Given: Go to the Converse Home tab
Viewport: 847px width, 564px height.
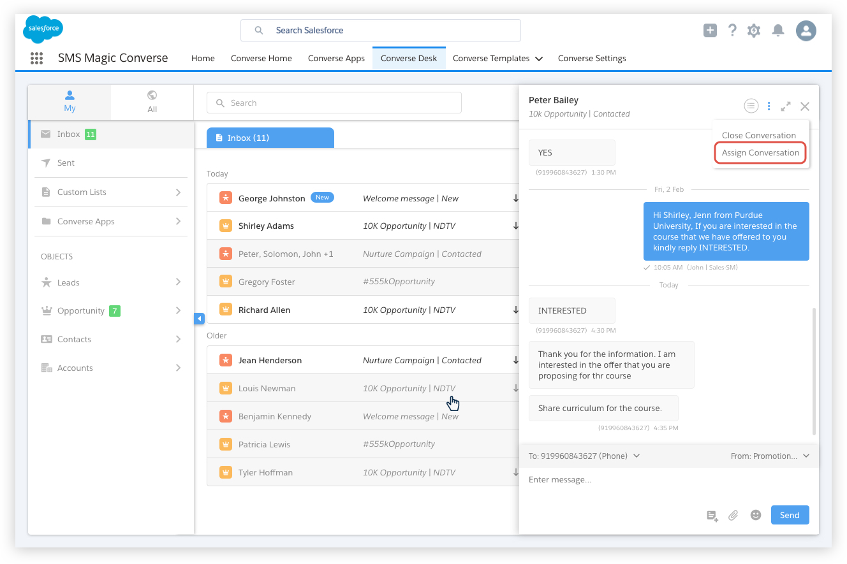Looking at the screenshot, I should [x=261, y=58].
